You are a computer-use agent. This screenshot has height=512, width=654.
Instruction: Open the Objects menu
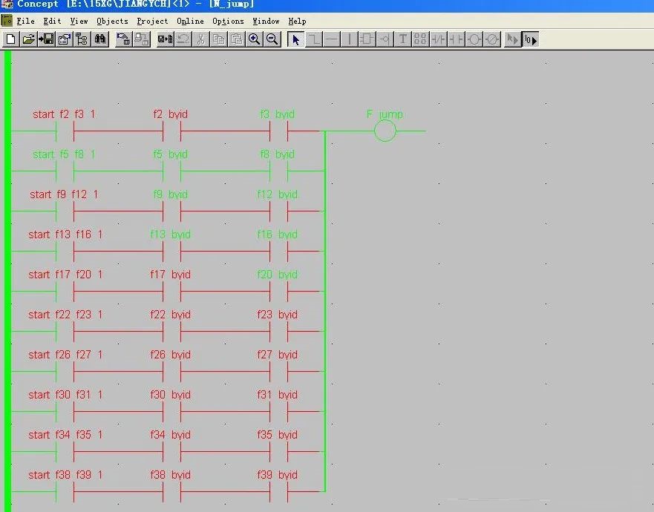(112, 21)
